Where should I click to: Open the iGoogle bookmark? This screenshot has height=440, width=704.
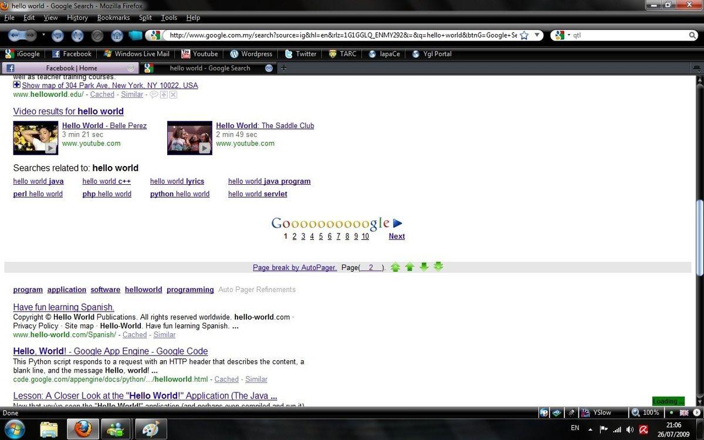23,53
